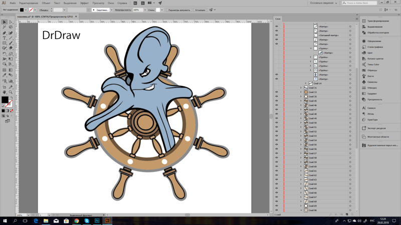Select the Magic Wand tool

5,27
